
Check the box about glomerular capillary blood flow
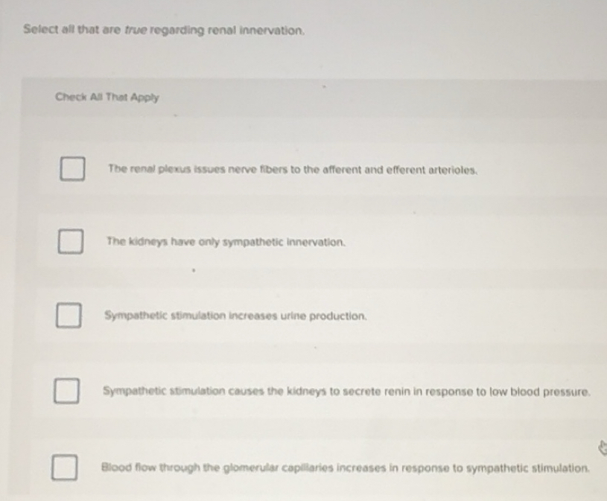[x=66, y=468]
